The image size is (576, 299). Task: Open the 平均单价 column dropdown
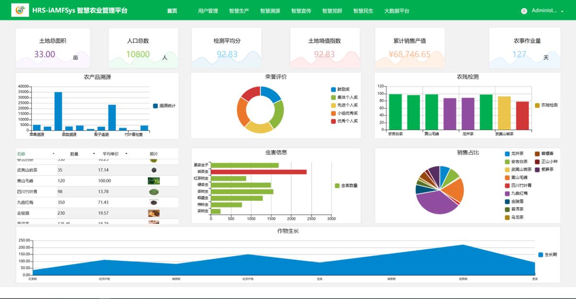(126, 153)
